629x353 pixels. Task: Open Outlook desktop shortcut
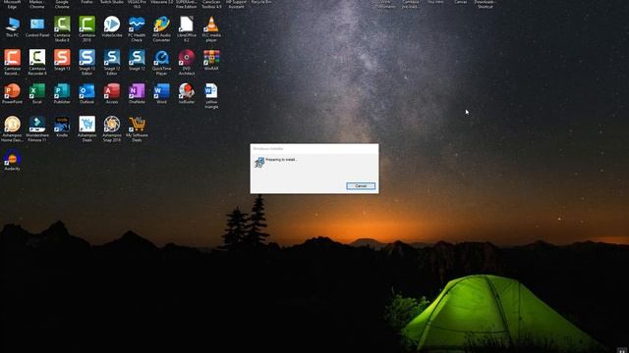pos(87,93)
